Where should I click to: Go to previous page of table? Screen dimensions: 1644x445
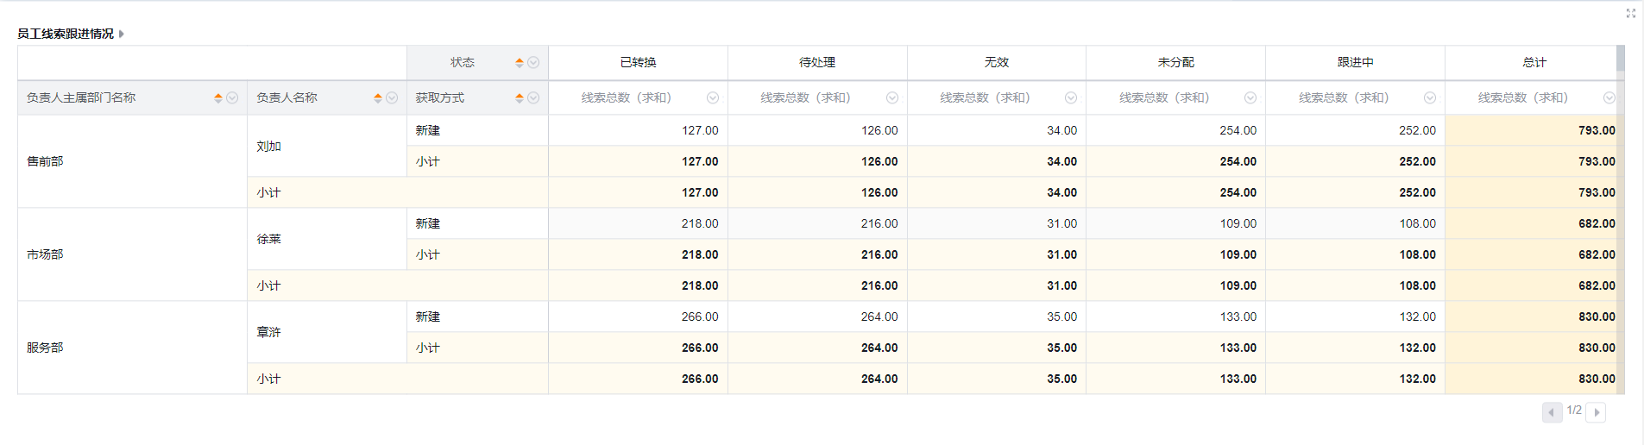pyautogui.click(x=1552, y=412)
